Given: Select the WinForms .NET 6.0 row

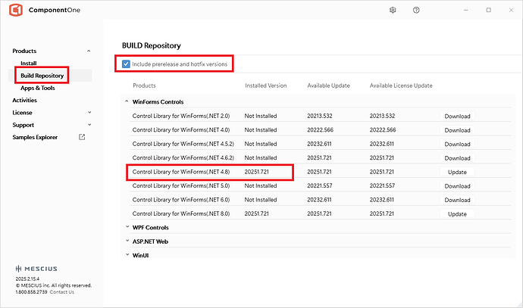Looking at the screenshot, I should pos(182,201).
